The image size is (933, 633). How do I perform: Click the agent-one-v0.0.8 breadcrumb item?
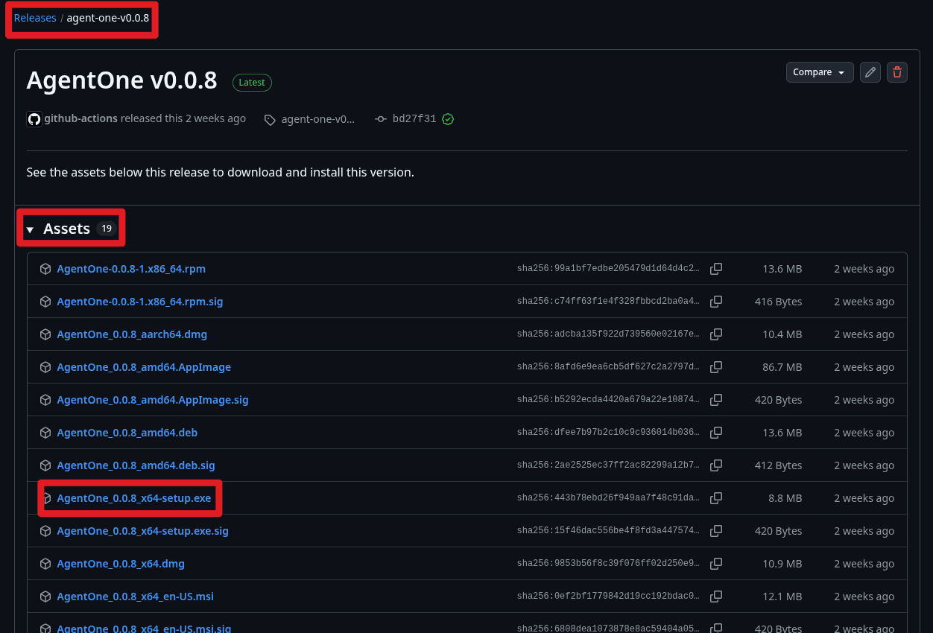pyautogui.click(x=107, y=18)
